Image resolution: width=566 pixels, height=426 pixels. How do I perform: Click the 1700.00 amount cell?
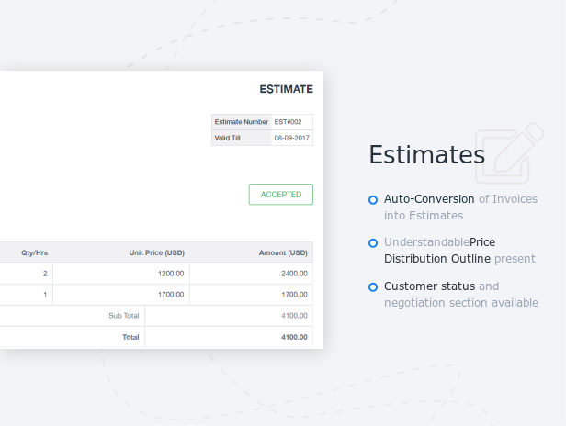(x=252, y=295)
